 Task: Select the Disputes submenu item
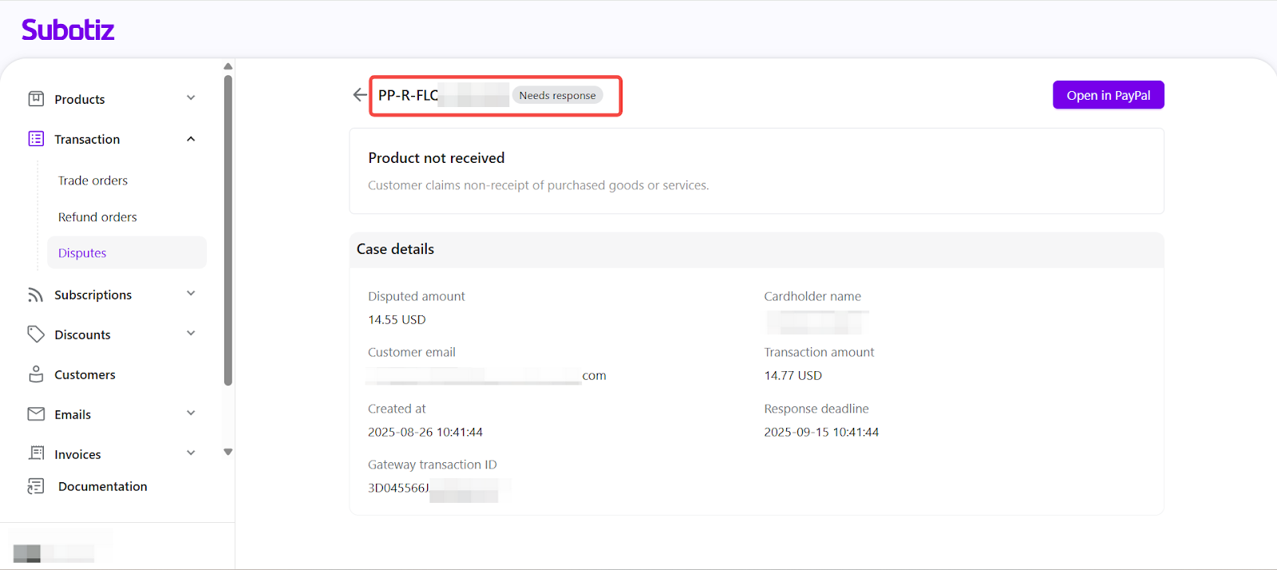82,253
